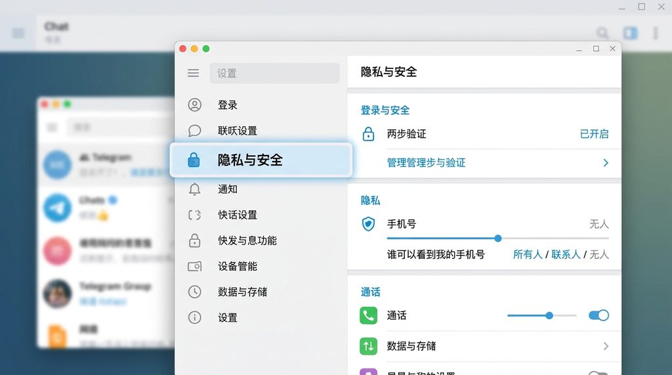Toggle the switch in the bottom partial row
The width and height of the screenshot is (672, 375).
point(598,373)
